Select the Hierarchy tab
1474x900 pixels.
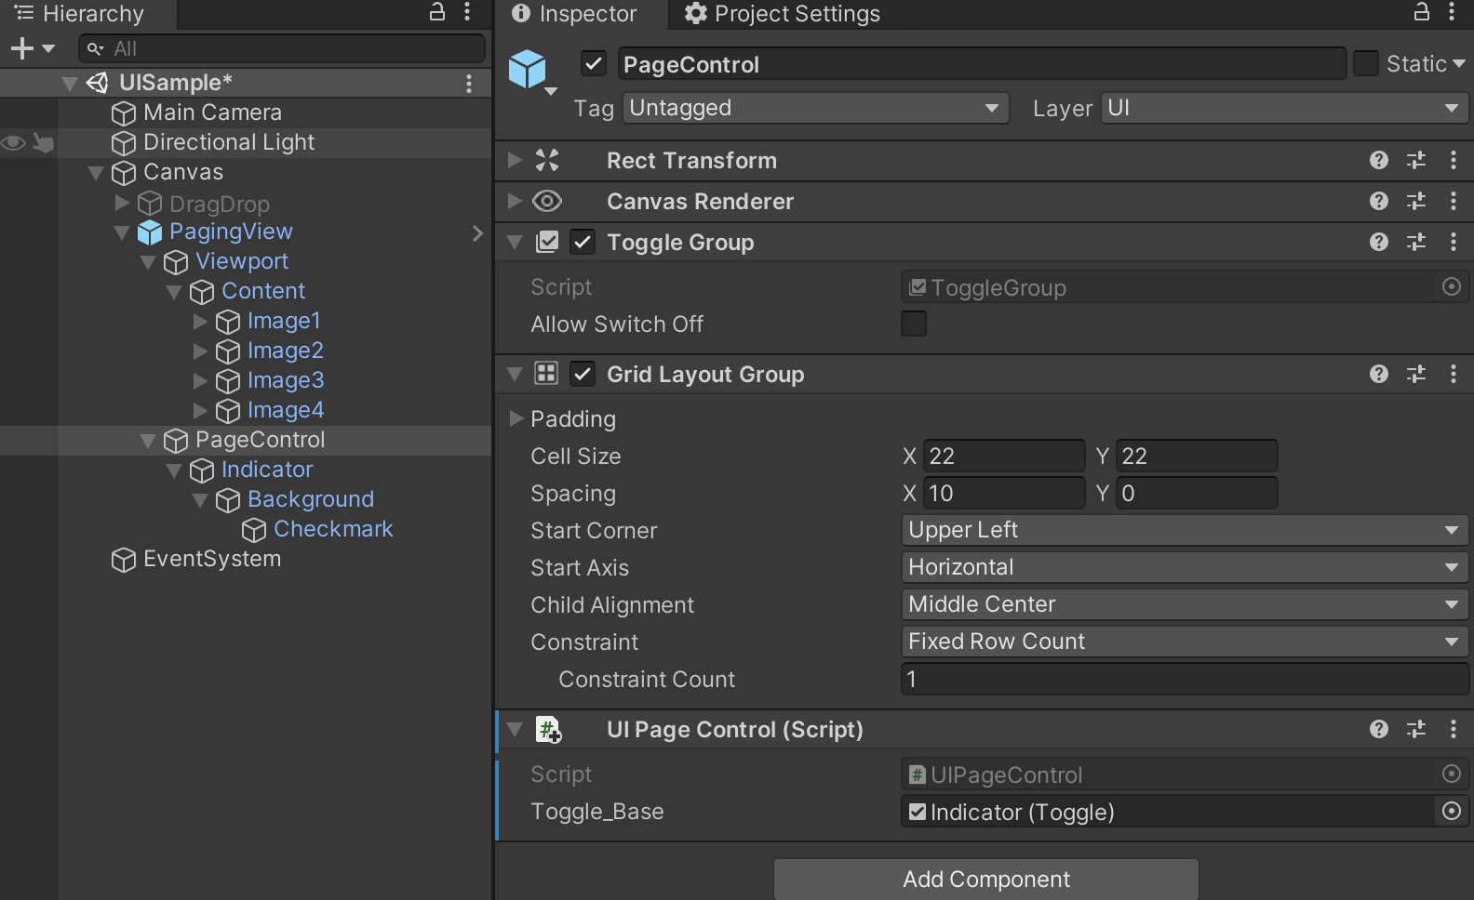[x=80, y=14]
